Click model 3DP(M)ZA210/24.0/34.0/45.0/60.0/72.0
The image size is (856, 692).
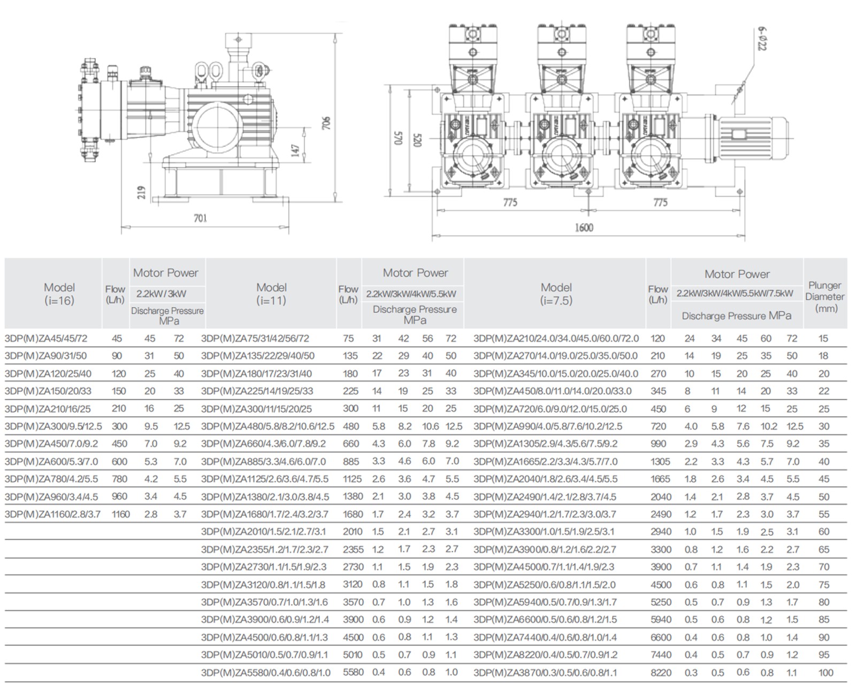tap(556, 339)
